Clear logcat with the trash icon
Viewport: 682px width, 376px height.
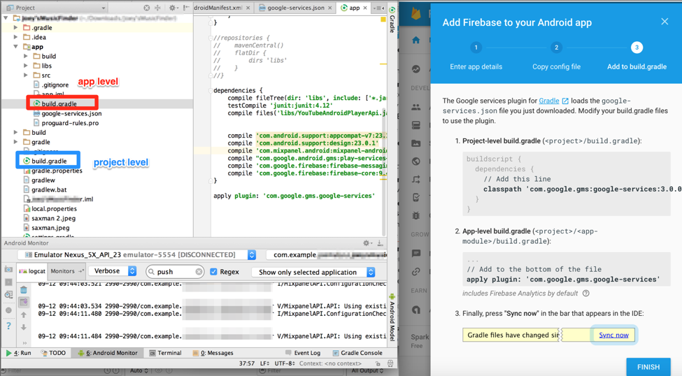[24, 289]
